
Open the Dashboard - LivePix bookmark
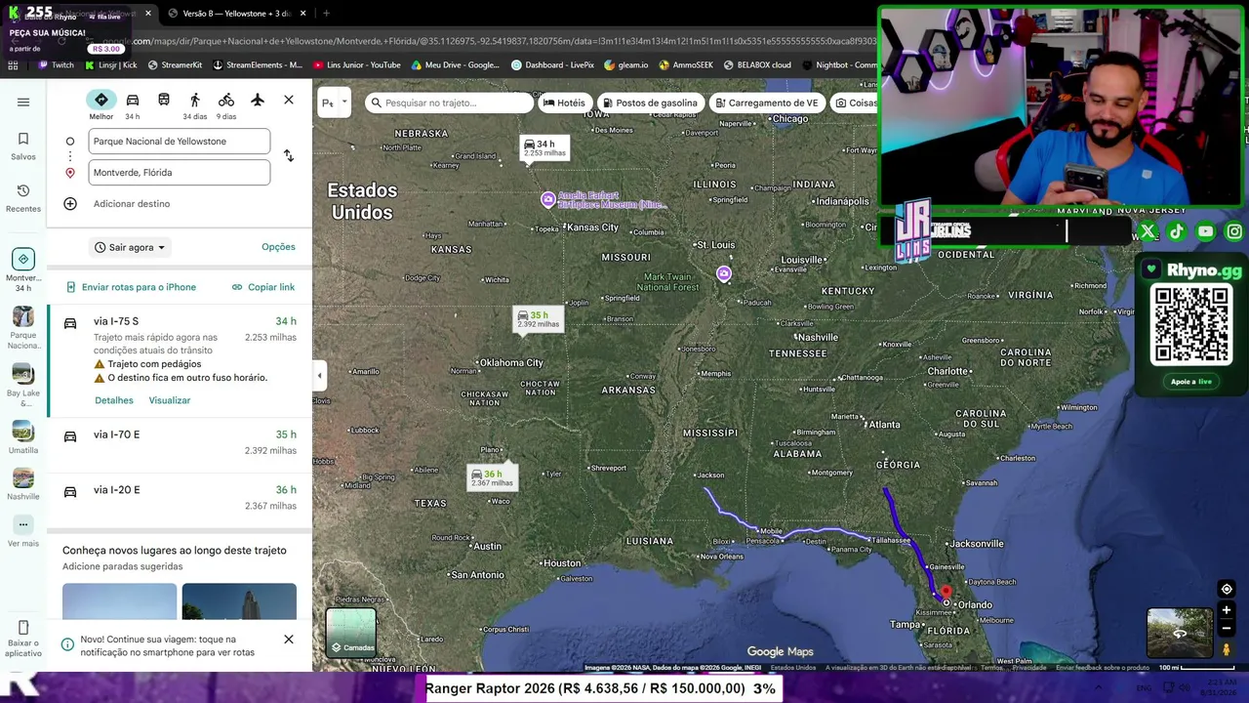click(553, 65)
